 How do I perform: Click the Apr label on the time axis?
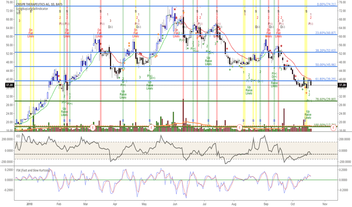115,204
